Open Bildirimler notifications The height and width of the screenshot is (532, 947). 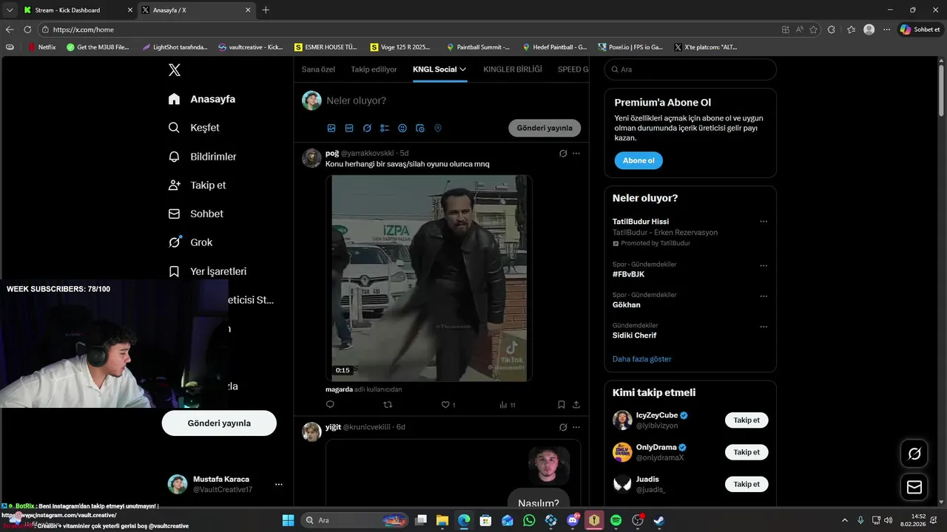203,157
